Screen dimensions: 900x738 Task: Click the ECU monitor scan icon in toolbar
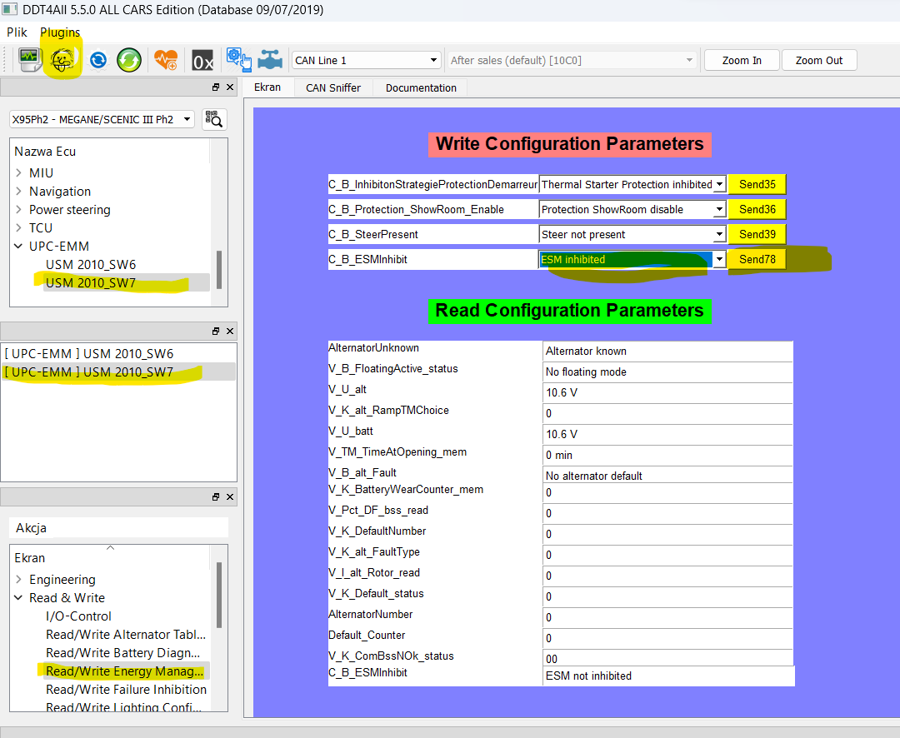click(x=31, y=60)
